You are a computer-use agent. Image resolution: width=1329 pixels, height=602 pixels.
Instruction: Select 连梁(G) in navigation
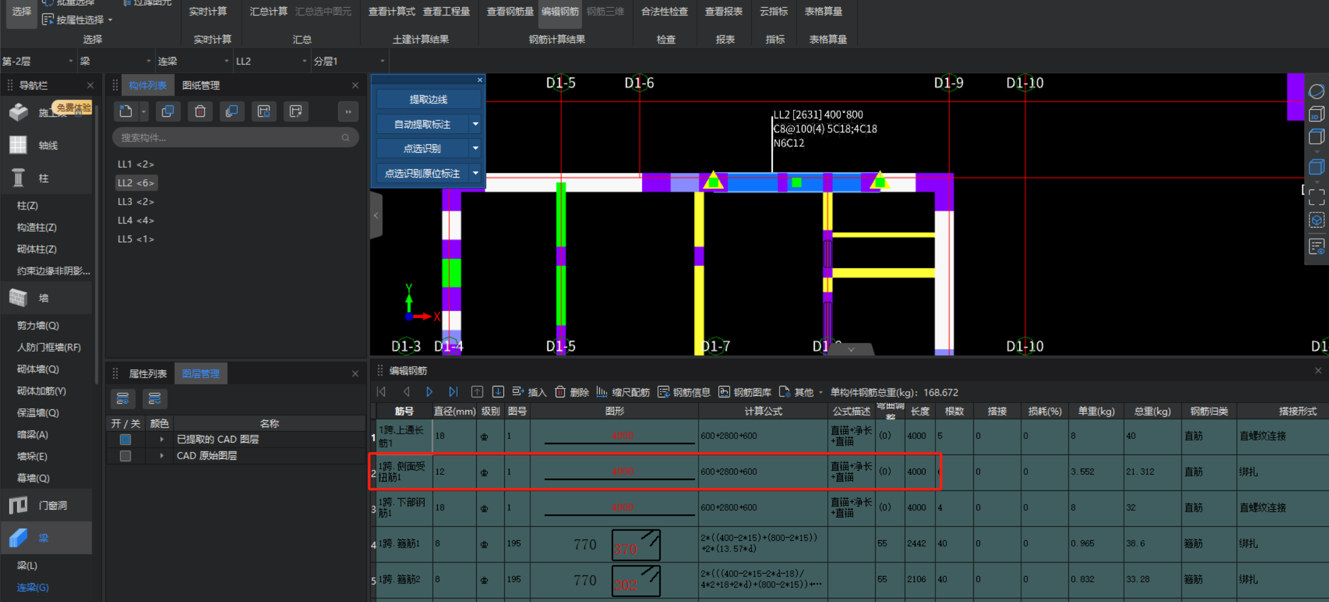coord(33,587)
